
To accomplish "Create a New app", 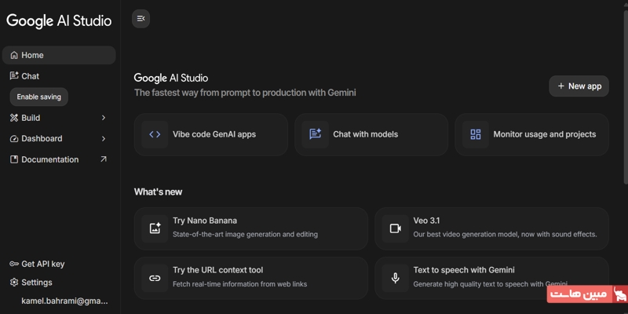I will tap(579, 86).
